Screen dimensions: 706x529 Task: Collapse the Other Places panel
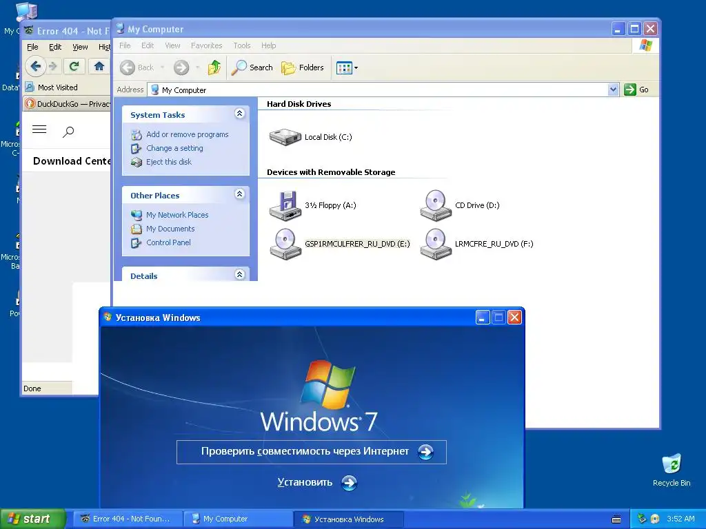pos(239,194)
